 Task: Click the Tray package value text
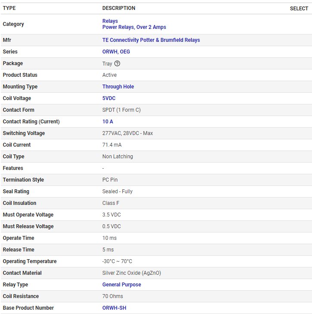click(107, 63)
